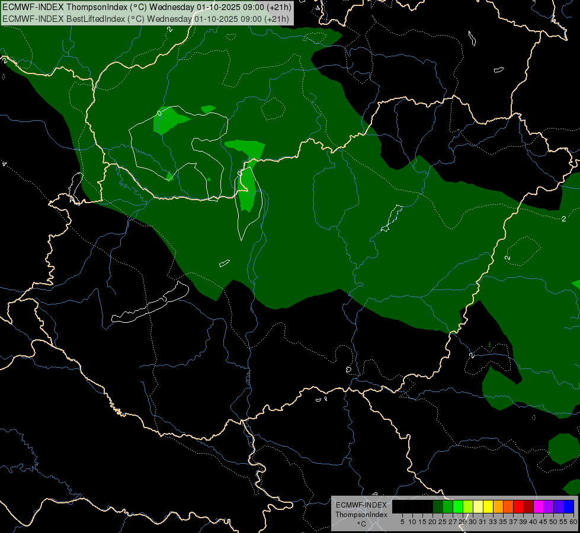Screen dimensions: 580x533
Task: Select the medium green 25-27 legend swatch
Action: point(448,507)
